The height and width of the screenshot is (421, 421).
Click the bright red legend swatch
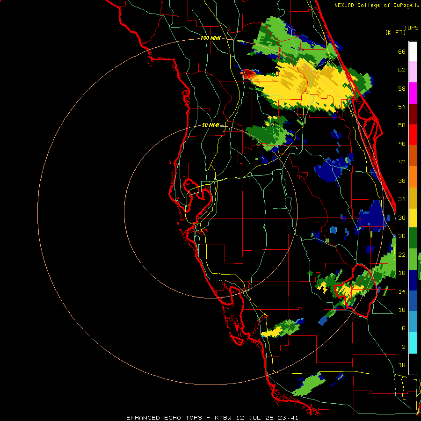pyautogui.click(x=413, y=135)
